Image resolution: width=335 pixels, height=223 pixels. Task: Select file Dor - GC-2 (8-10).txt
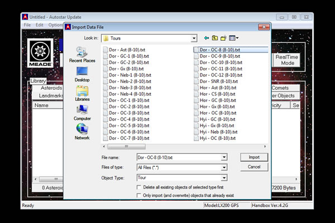point(126,62)
